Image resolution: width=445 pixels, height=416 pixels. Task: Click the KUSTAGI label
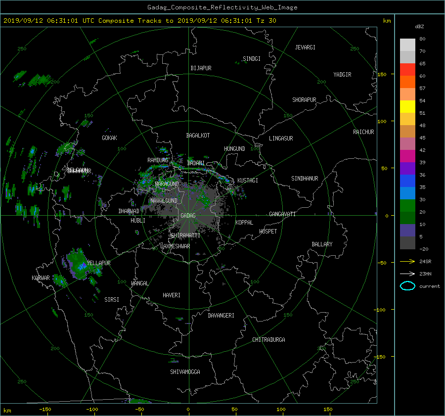[x=248, y=181]
